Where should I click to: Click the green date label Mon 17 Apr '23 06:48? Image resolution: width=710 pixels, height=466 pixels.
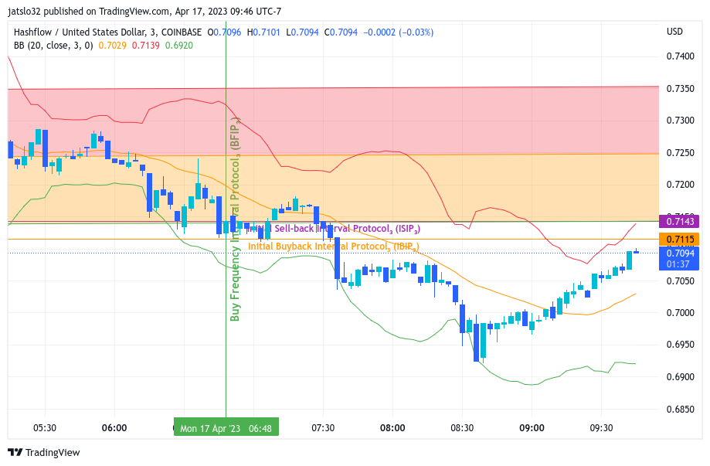coord(226,428)
